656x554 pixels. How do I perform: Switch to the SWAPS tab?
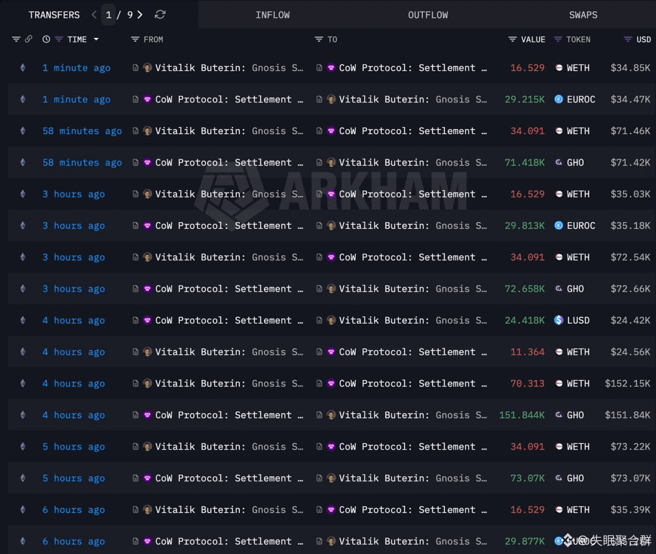583,15
